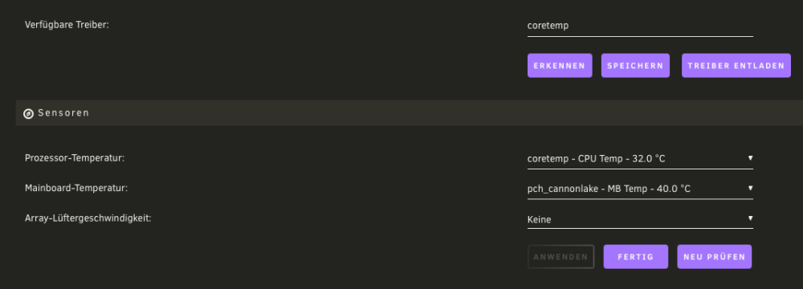
Task: Save drivers with the SPEICHERN button
Action: pyautogui.click(x=635, y=66)
